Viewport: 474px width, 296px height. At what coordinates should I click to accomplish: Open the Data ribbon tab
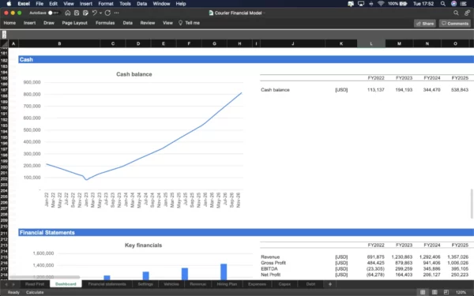tap(127, 23)
